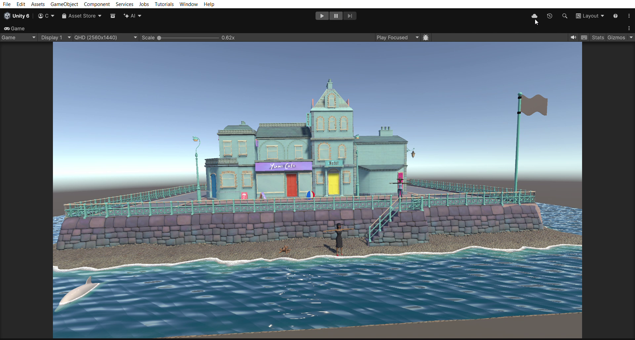Toggle the frame debugger bug icon
635x340 pixels.
coord(426,37)
